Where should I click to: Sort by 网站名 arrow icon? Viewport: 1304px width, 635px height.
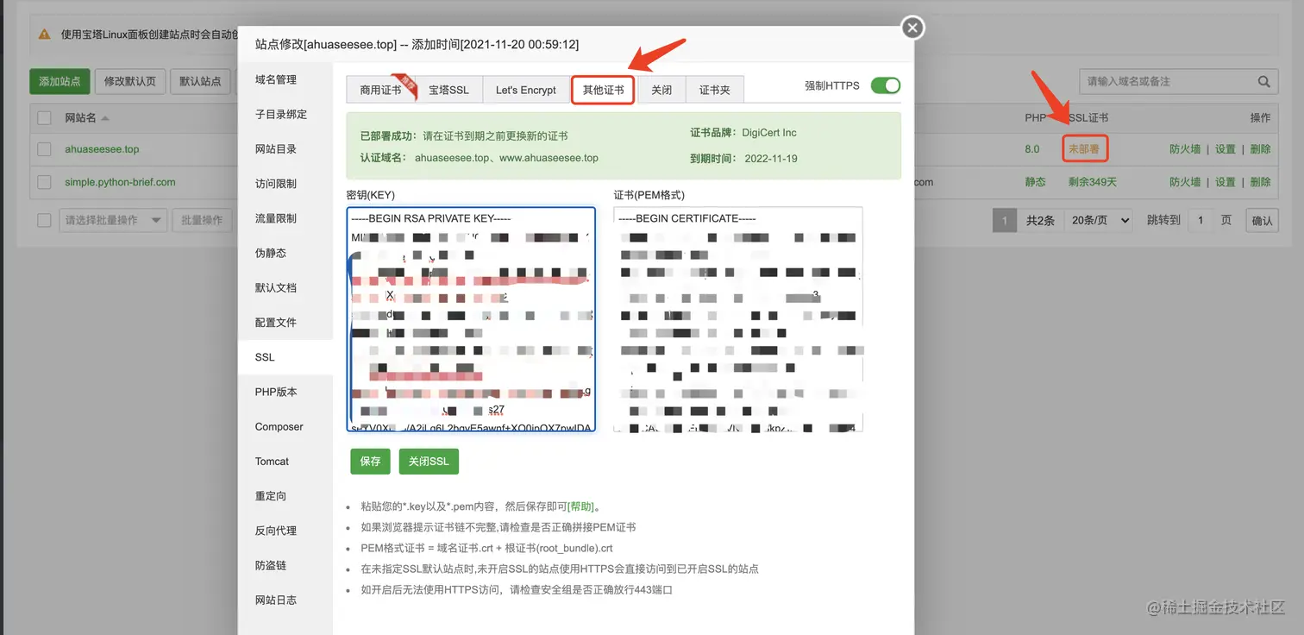pos(105,117)
